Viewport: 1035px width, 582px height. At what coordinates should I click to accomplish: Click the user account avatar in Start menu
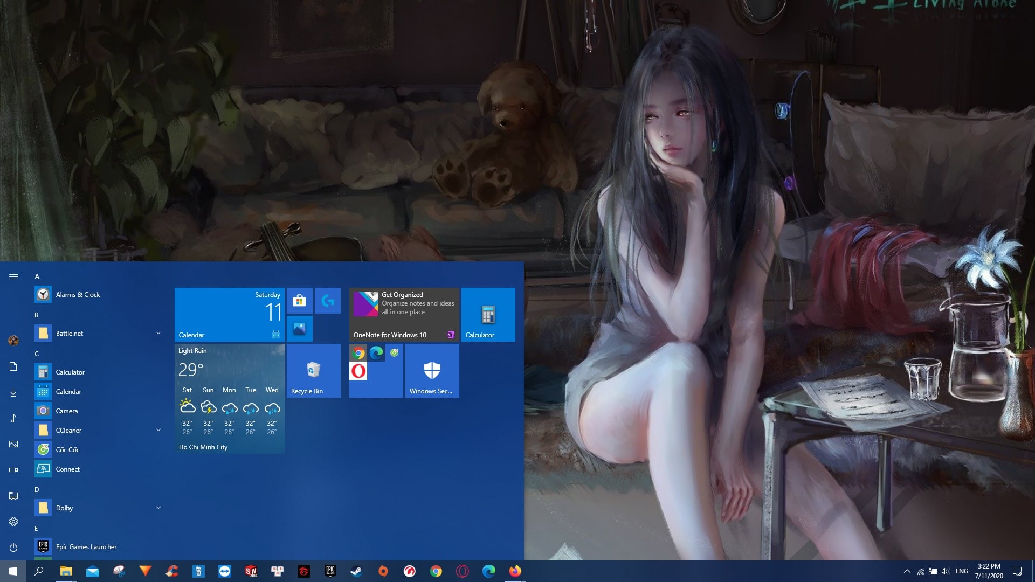pyautogui.click(x=13, y=340)
